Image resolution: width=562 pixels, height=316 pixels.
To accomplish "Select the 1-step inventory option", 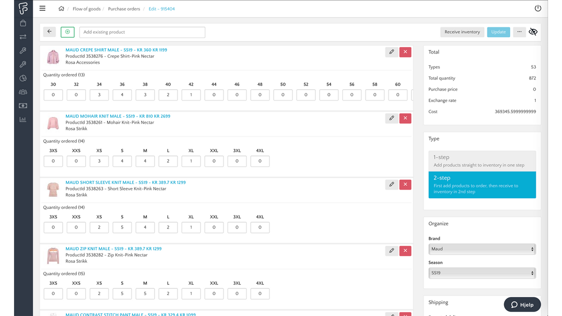I will [482, 161].
